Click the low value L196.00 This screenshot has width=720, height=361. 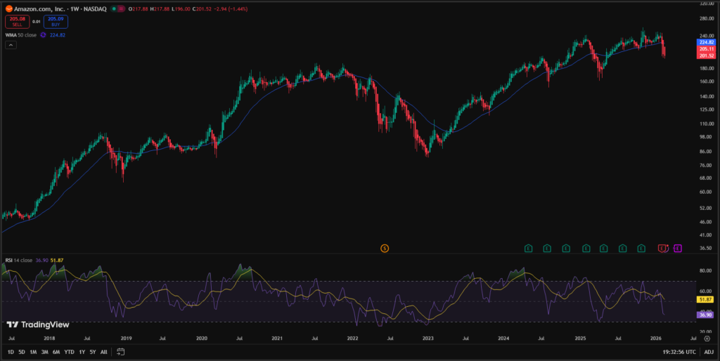181,8
